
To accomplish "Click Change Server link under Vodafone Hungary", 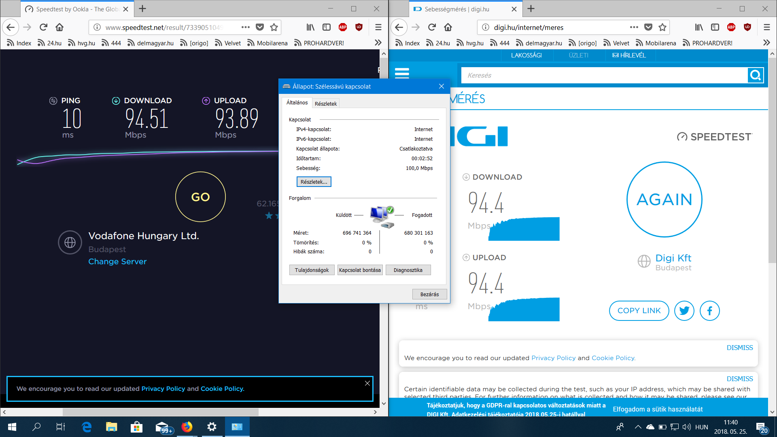I will click(x=117, y=261).
